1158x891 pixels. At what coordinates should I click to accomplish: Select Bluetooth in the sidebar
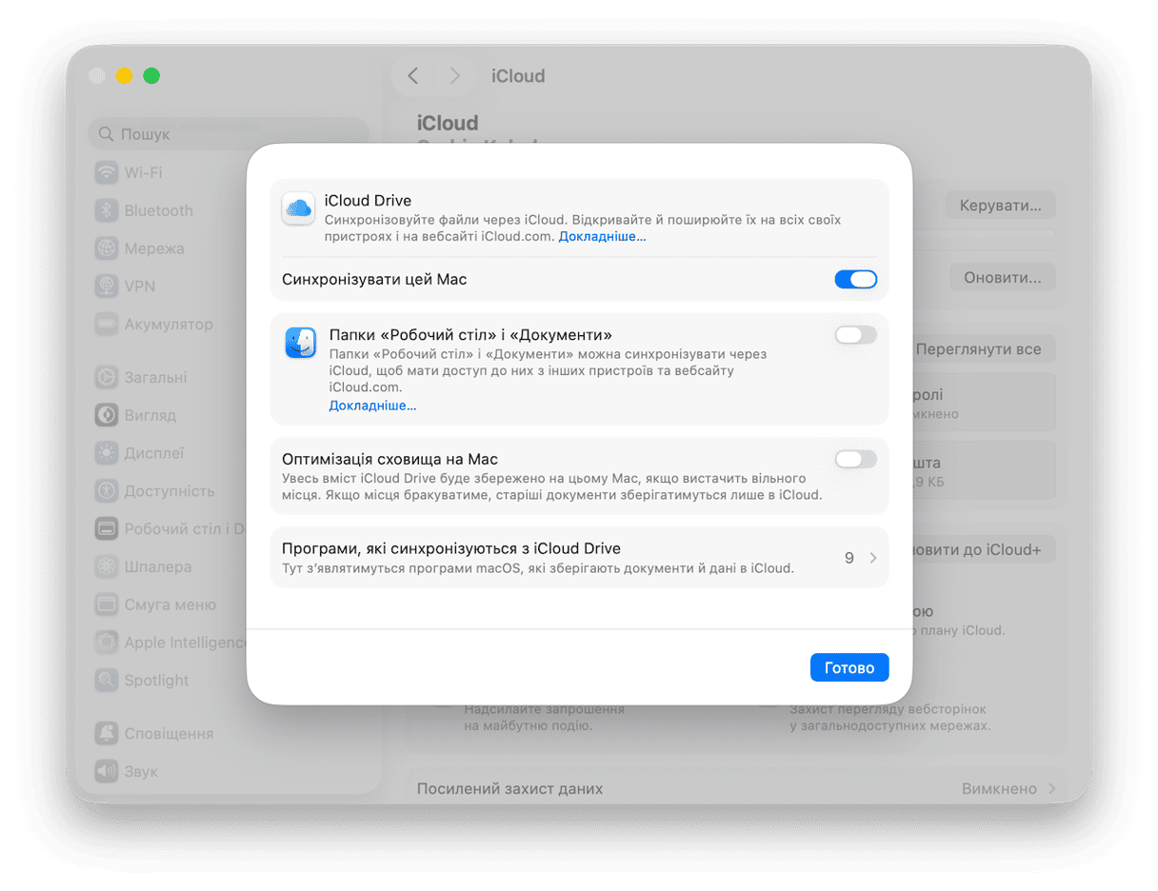click(x=108, y=210)
